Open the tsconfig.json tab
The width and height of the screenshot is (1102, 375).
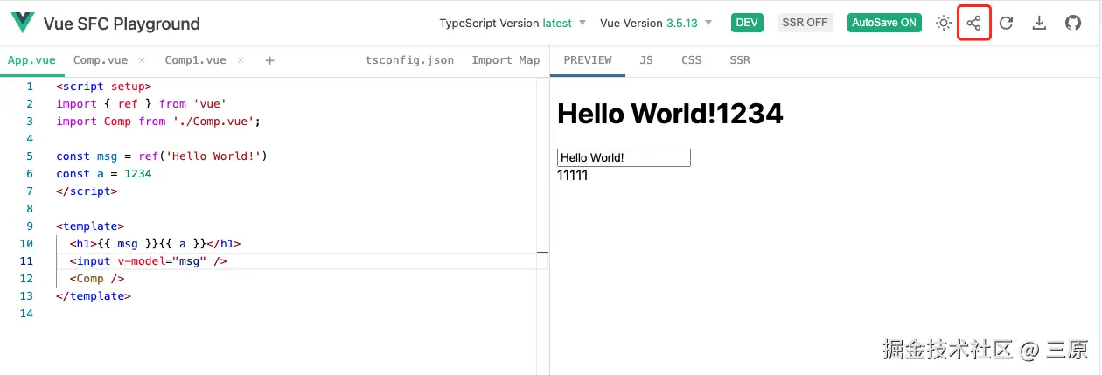click(409, 60)
